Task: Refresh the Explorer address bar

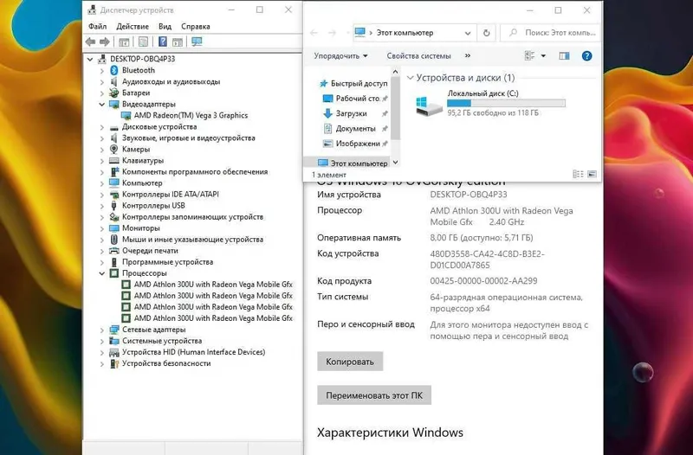Action: point(487,33)
